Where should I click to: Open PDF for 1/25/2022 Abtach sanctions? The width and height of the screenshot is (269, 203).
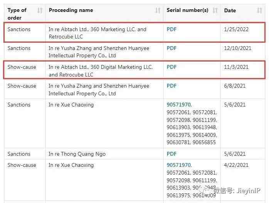171,29
